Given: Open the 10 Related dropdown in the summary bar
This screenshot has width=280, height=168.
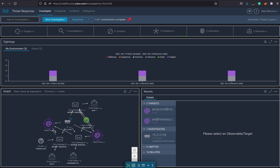Looking at the screenshot, I should click(164, 31).
